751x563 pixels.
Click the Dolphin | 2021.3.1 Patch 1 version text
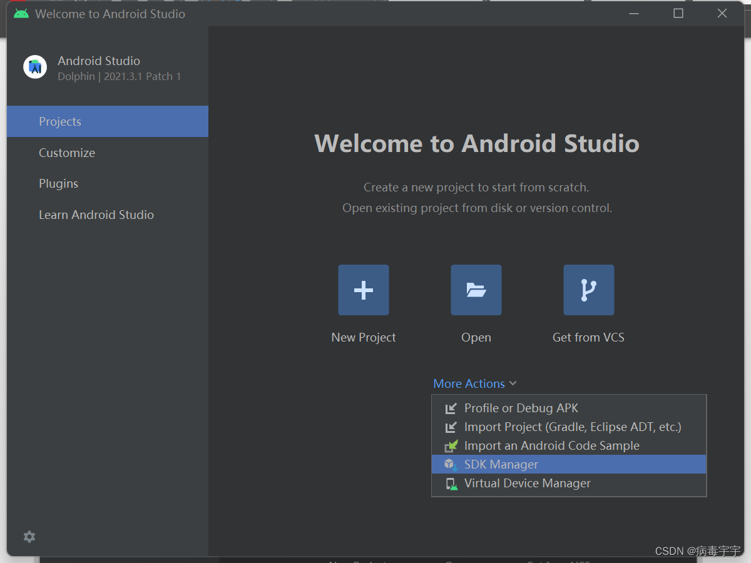pos(119,76)
